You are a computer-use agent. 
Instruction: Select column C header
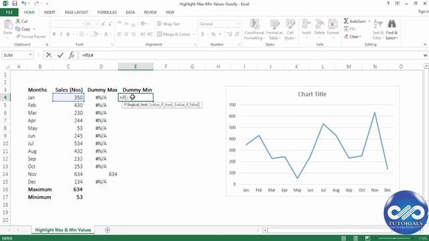tap(68, 66)
